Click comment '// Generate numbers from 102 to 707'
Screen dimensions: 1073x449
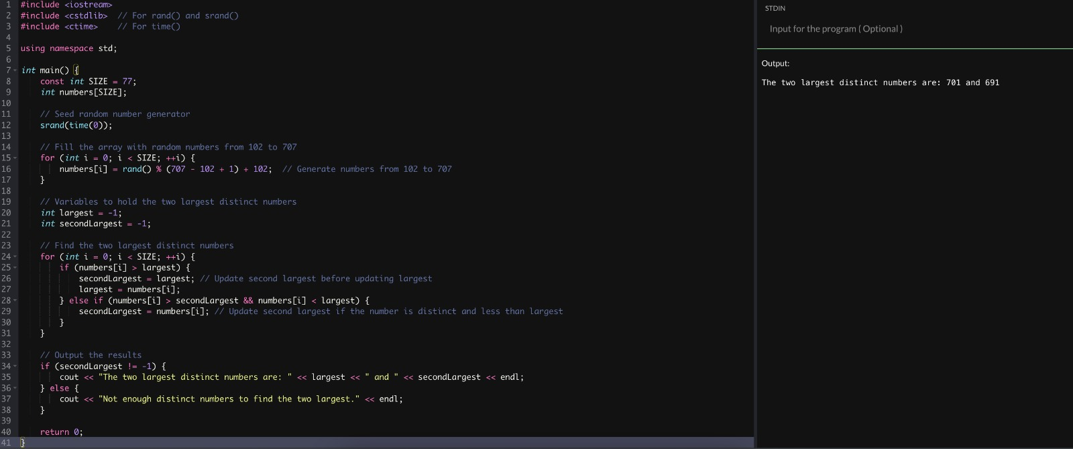(x=368, y=169)
